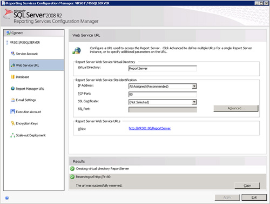270x204 pixels.
Task: Open Report Manager URL globe icon
Action: click(x=12, y=88)
